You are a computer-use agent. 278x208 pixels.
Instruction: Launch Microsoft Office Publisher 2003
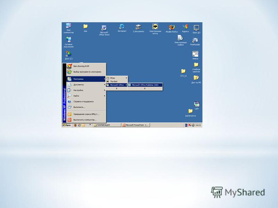pyautogui.click(x=145, y=85)
